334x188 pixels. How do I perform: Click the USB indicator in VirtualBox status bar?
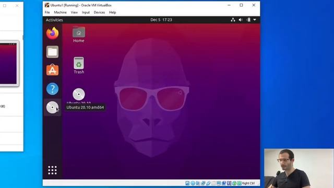point(208,183)
